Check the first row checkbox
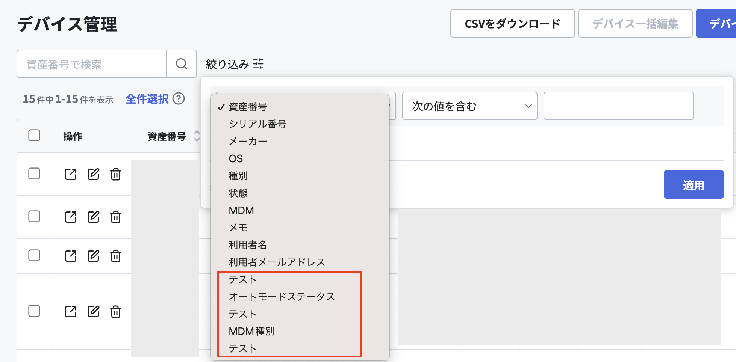This screenshot has height=362, width=736. [34, 173]
